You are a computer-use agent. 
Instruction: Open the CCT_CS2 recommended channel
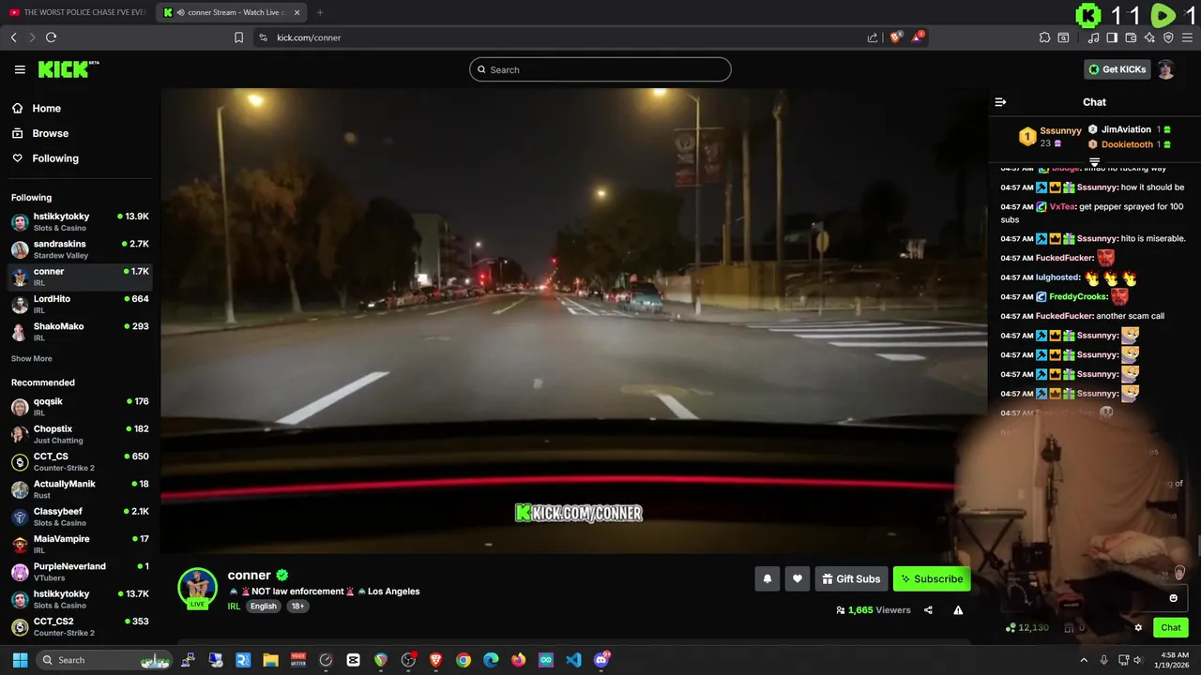pyautogui.click(x=80, y=625)
